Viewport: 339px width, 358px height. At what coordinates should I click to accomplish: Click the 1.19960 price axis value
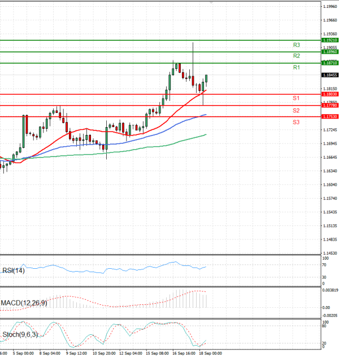[x=330, y=7]
